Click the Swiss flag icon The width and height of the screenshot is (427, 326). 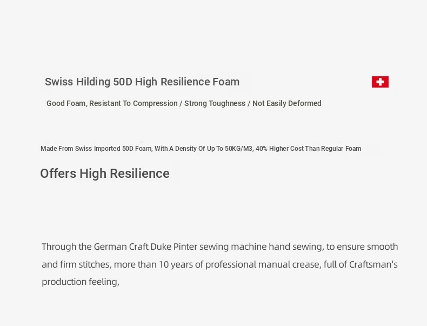[x=380, y=82]
